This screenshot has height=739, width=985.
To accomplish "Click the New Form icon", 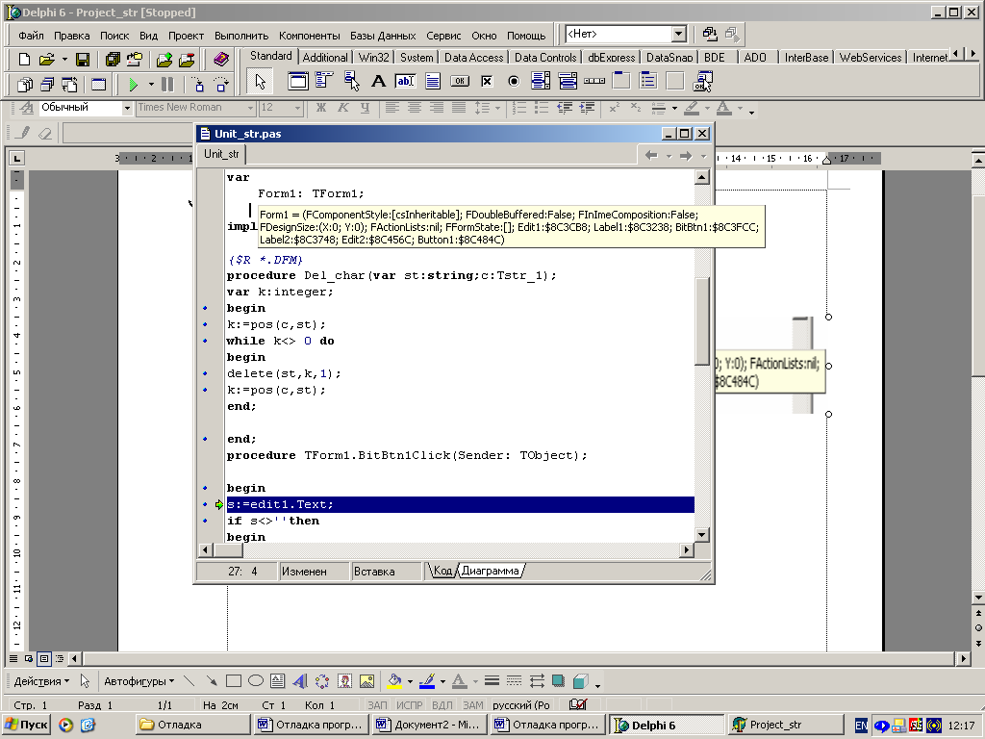I will point(99,85).
